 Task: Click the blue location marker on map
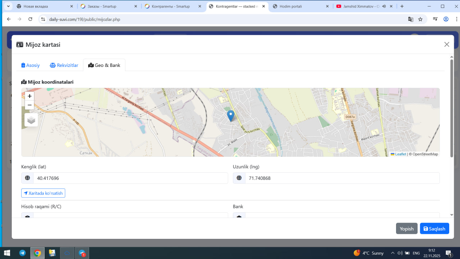(231, 116)
